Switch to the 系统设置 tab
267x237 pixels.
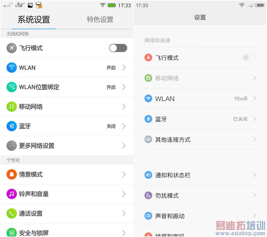coord(34,19)
